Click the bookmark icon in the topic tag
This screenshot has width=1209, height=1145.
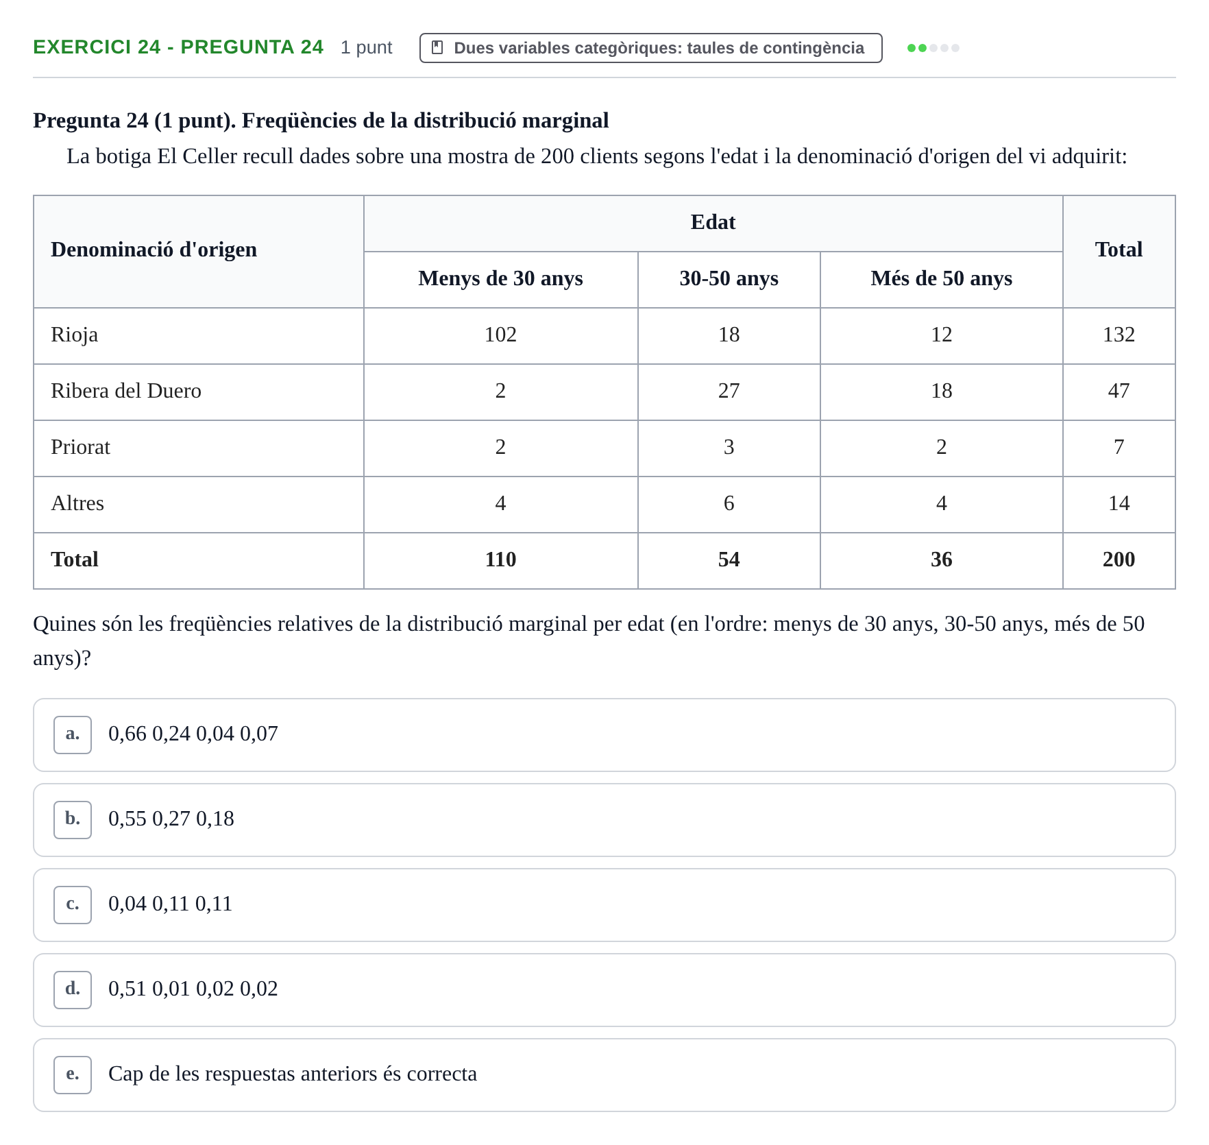click(x=437, y=48)
